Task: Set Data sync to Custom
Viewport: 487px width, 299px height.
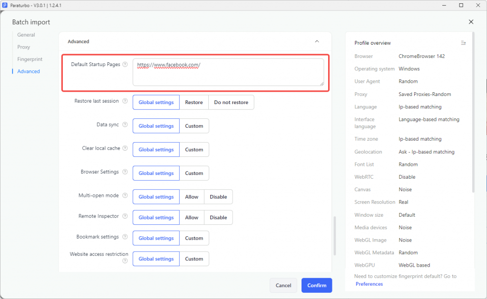Action: click(194, 126)
